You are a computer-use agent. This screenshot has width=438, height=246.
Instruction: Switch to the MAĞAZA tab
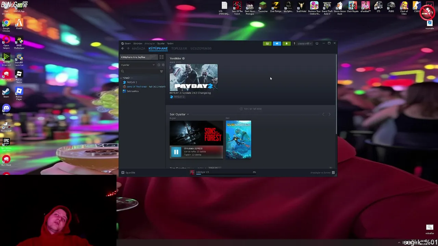pyautogui.click(x=139, y=49)
